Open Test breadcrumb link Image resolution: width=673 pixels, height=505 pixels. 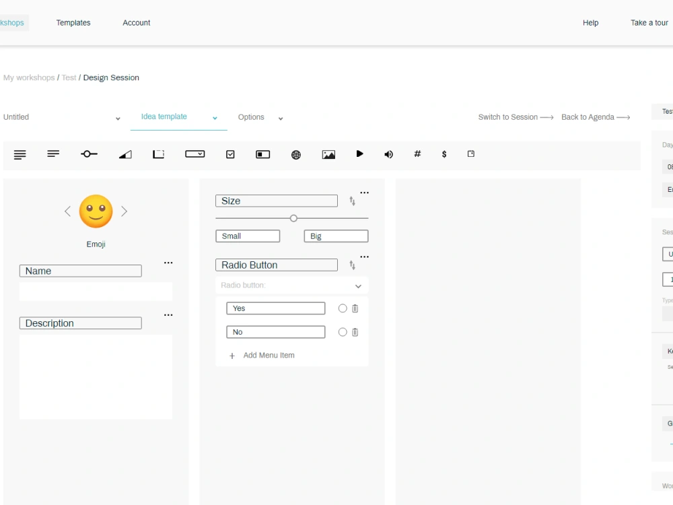tap(69, 77)
